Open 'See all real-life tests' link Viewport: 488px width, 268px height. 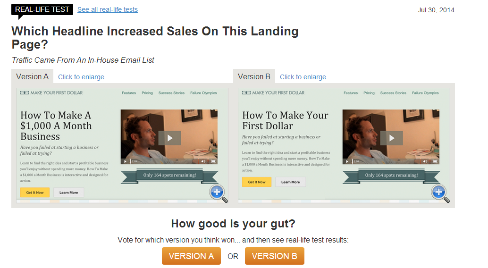point(108,9)
